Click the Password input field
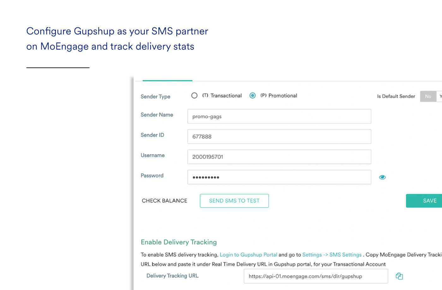Image resolution: width=442 pixels, height=290 pixels. 279,177
